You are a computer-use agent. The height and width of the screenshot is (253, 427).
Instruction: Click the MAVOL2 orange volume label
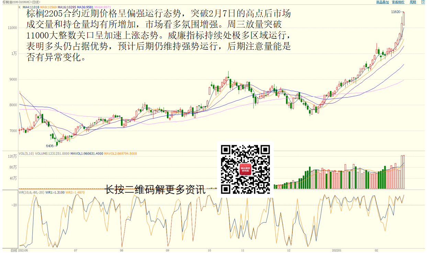120,153
